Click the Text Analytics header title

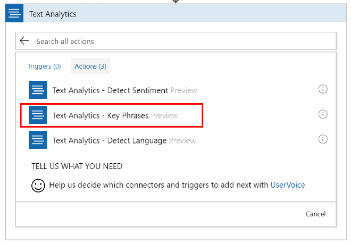coord(53,14)
